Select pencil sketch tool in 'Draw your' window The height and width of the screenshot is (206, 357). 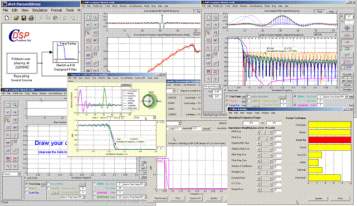point(8,120)
